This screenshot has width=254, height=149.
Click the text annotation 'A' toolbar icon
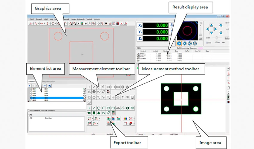(x=78, y=24)
